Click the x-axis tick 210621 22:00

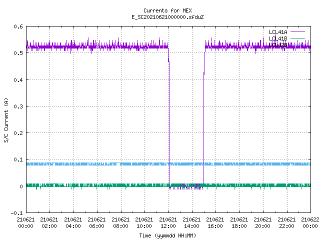(x=286, y=222)
